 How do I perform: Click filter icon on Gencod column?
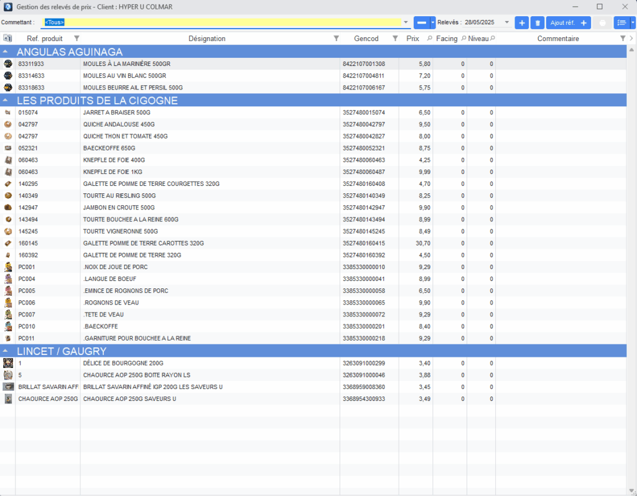click(x=394, y=39)
